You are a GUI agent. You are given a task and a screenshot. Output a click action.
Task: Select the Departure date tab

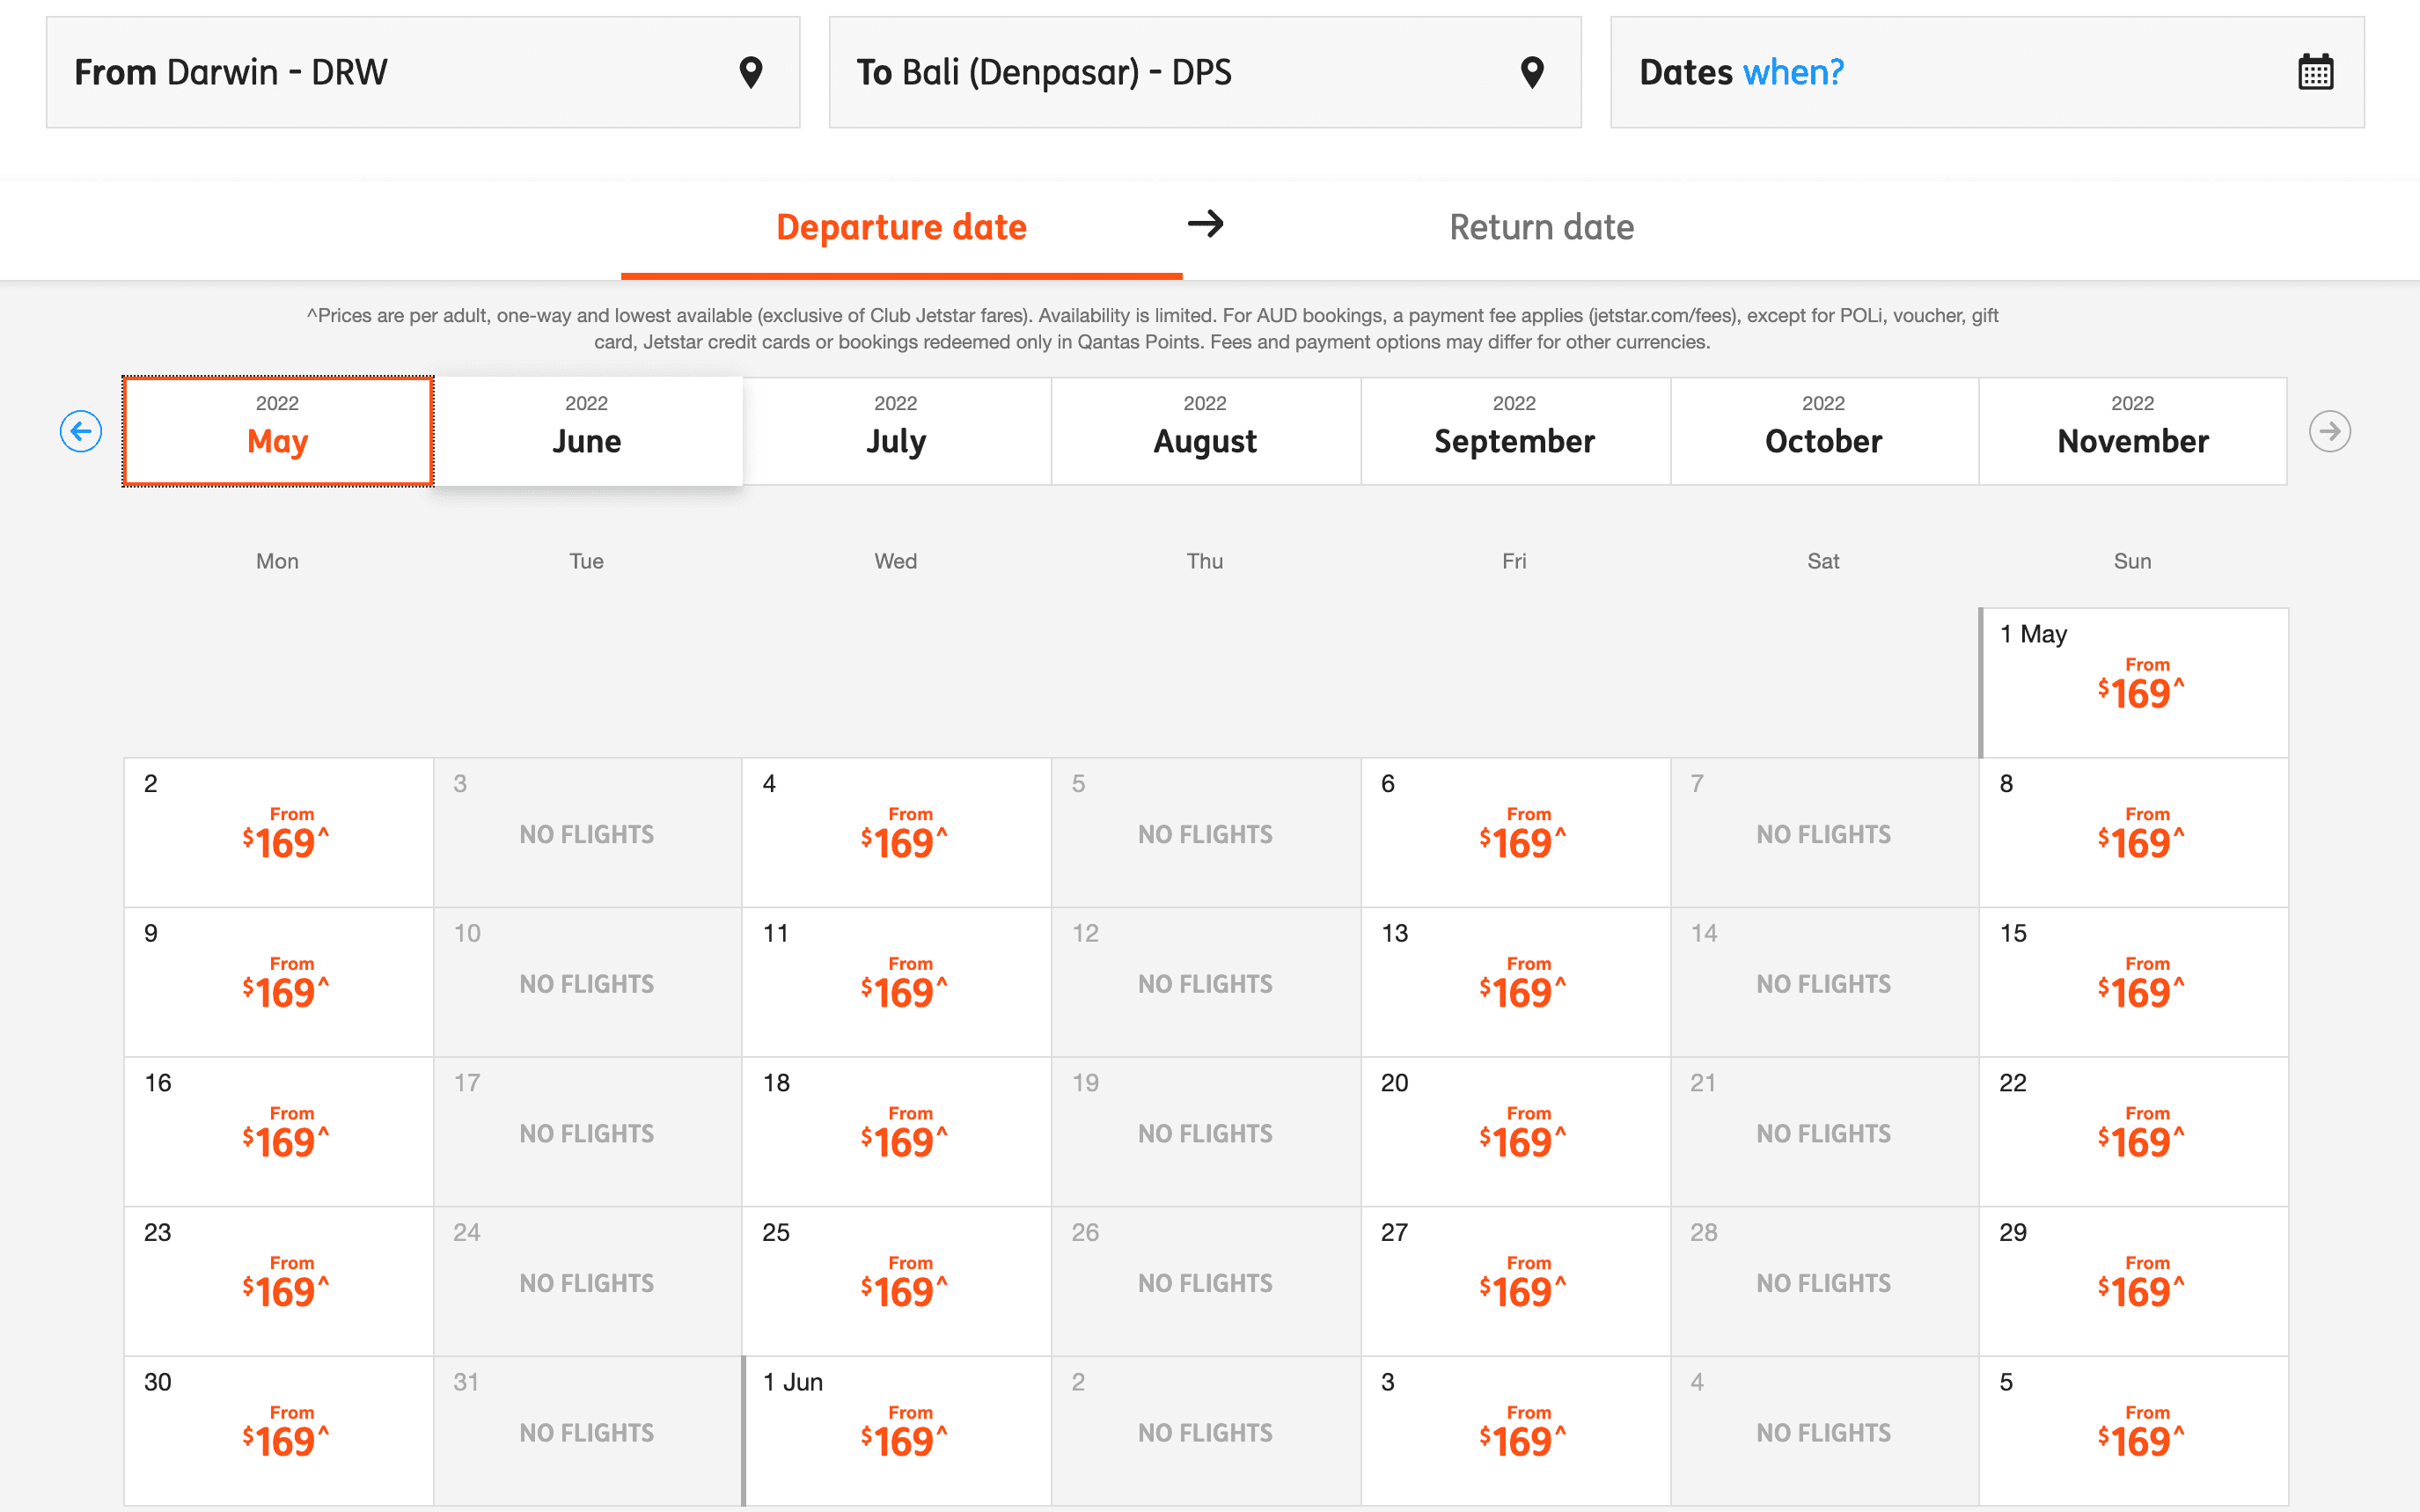(x=900, y=227)
